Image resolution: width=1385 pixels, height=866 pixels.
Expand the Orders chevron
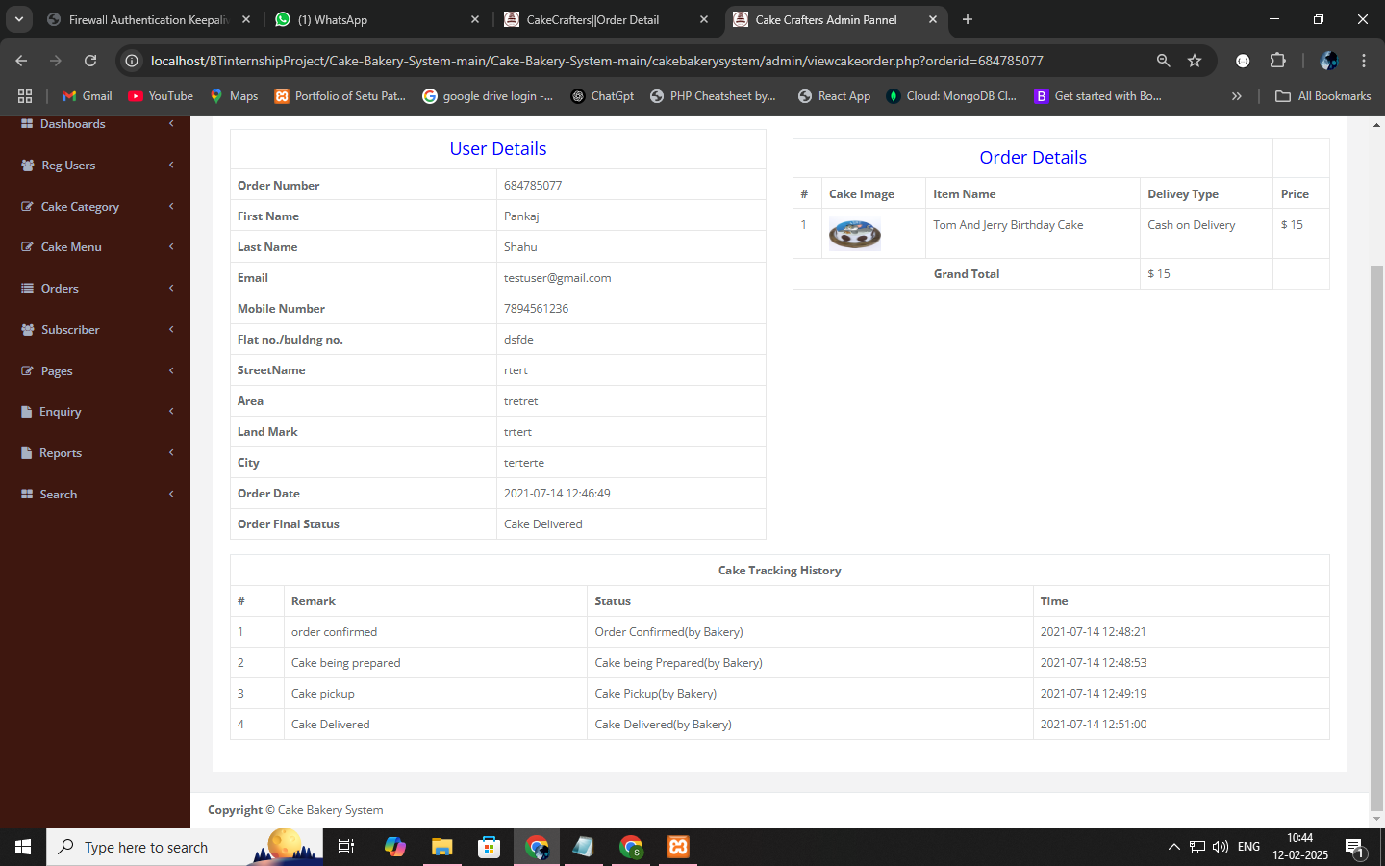(x=171, y=289)
